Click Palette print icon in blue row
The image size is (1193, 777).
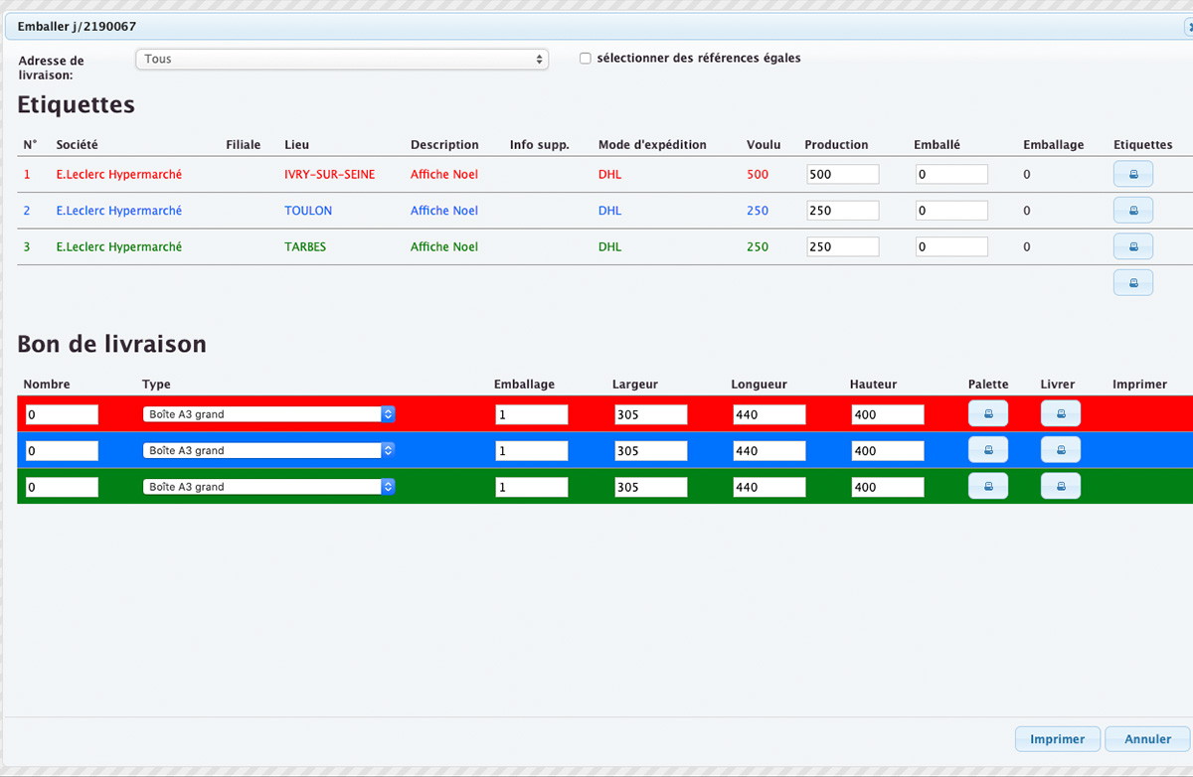tap(987, 450)
